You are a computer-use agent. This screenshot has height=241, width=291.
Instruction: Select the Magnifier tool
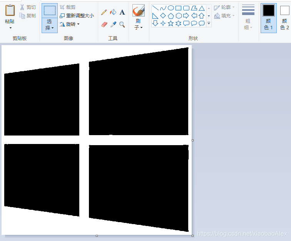[122, 24]
